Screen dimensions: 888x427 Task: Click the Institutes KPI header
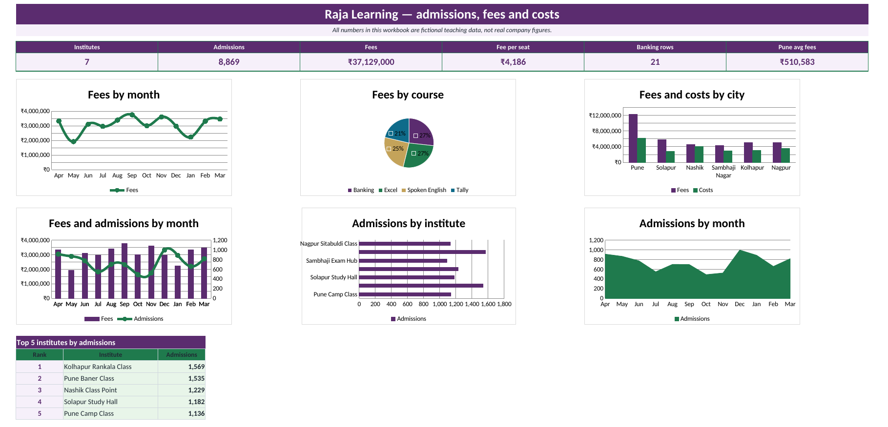pos(87,47)
